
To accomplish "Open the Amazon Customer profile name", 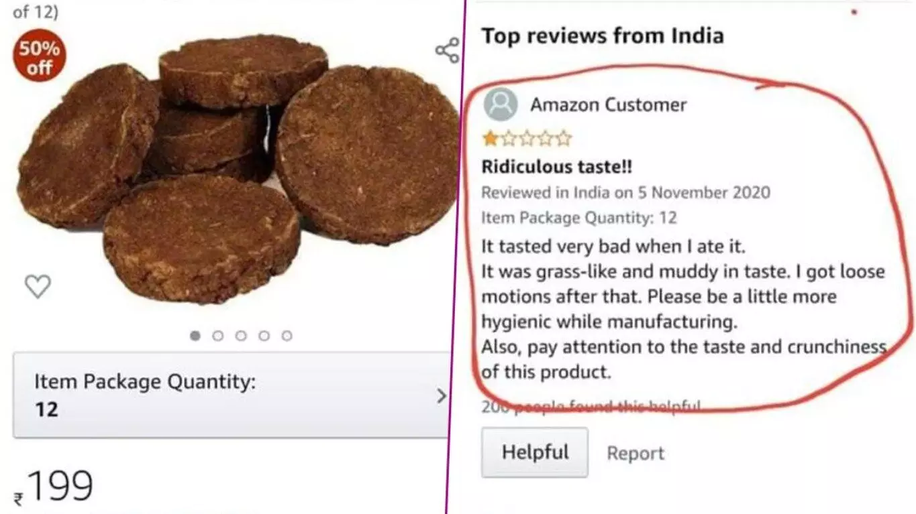I will pyautogui.click(x=609, y=105).
